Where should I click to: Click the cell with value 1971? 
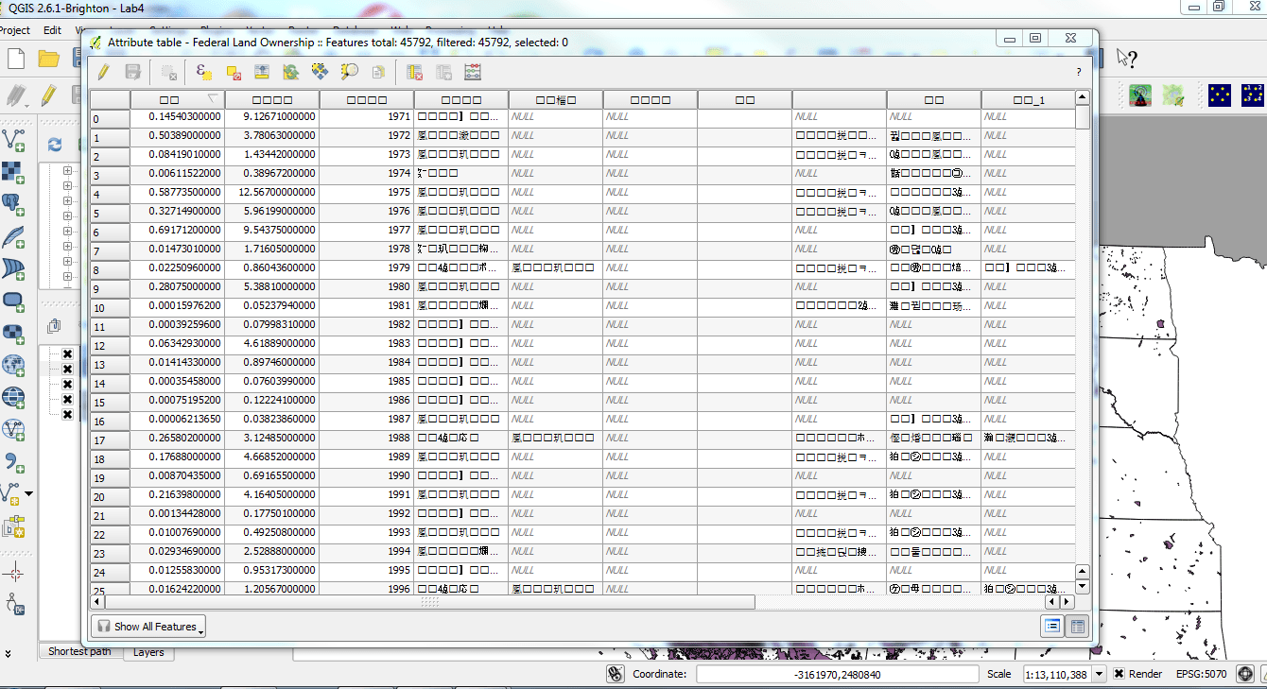click(367, 116)
